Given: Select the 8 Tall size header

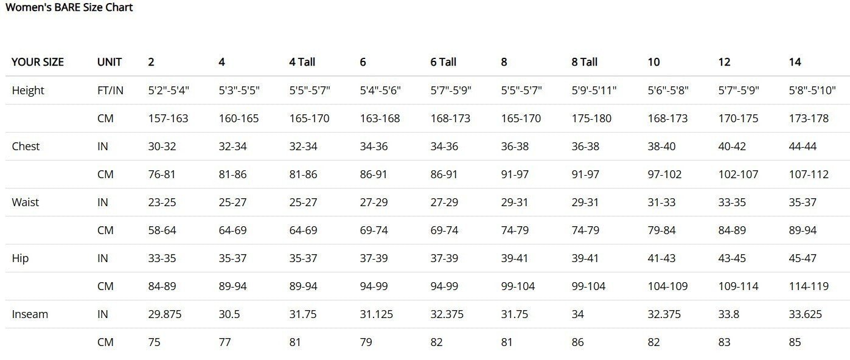Looking at the screenshot, I should 584,62.
